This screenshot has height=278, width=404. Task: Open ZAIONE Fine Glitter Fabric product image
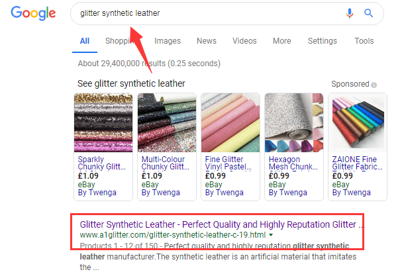(x=358, y=123)
